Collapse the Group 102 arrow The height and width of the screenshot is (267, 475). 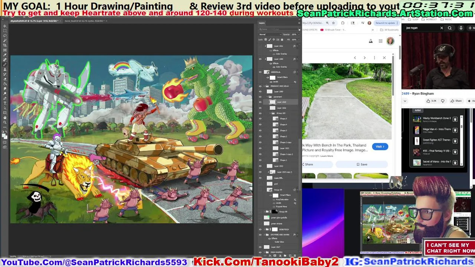coord(270,113)
